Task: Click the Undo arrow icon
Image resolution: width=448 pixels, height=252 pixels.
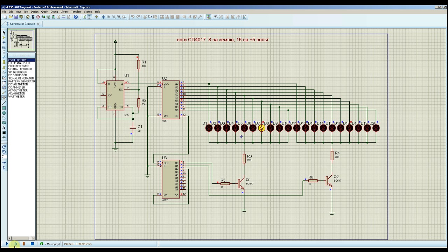Action: tap(133, 17)
